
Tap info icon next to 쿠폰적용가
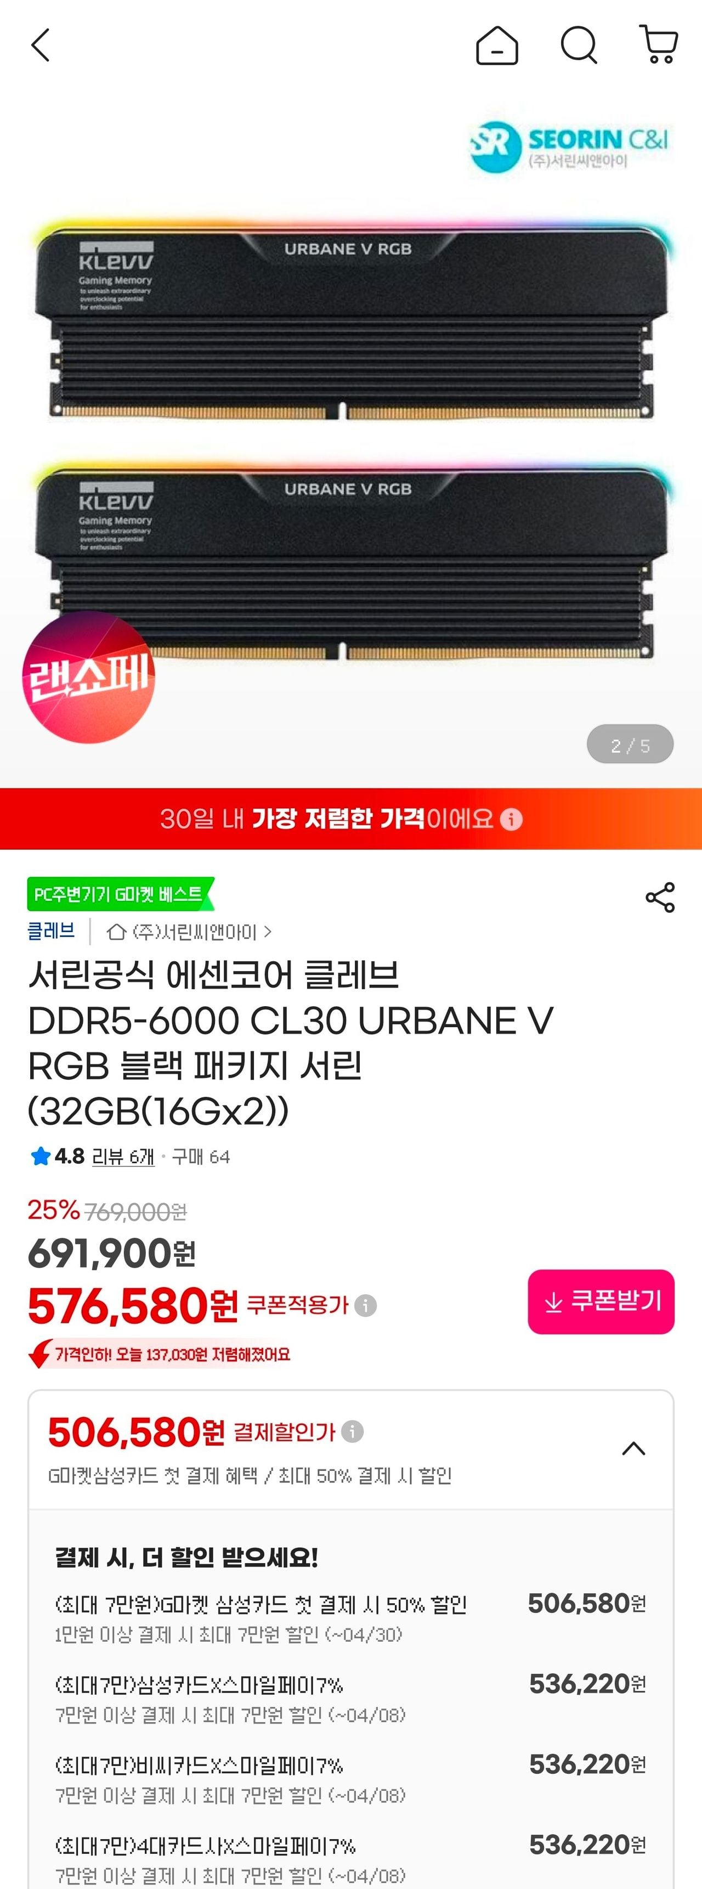[365, 1305]
